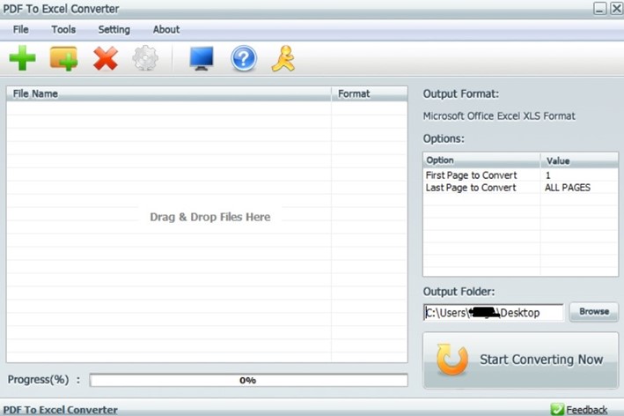624x416 pixels.
Task: Click the Drag & Drop Files Here text
Action: (210, 217)
